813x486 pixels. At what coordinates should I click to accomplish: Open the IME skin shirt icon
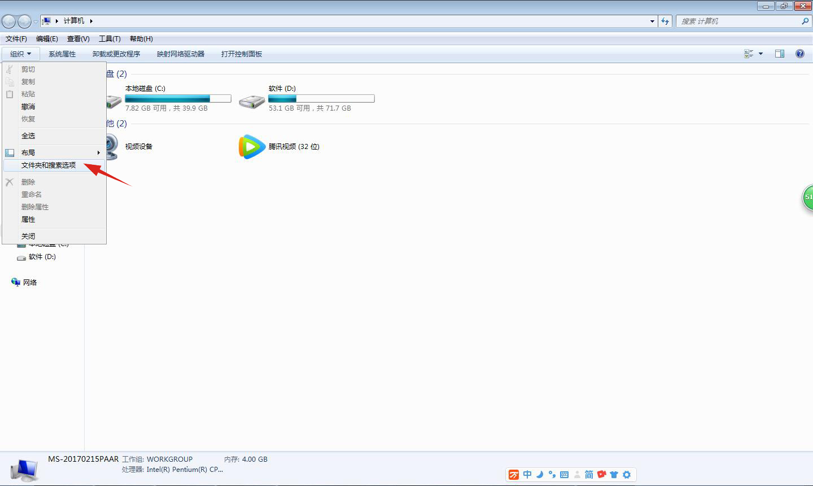point(614,475)
